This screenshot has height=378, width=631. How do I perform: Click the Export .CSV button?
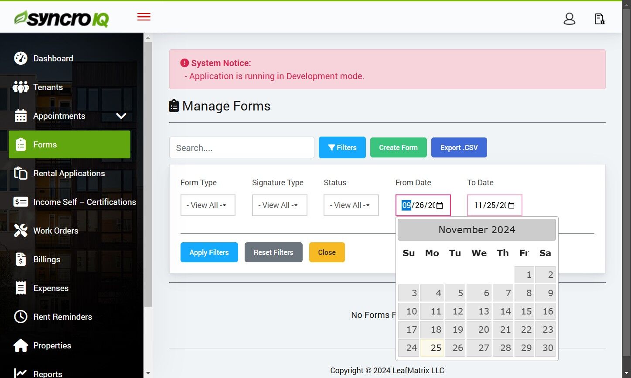pyautogui.click(x=459, y=147)
